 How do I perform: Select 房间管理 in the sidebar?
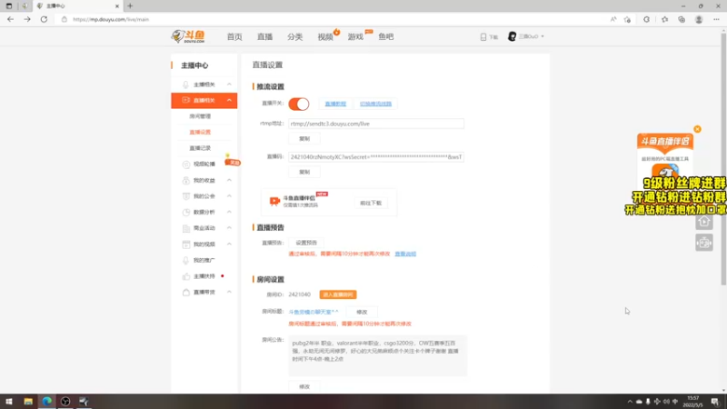pos(200,116)
